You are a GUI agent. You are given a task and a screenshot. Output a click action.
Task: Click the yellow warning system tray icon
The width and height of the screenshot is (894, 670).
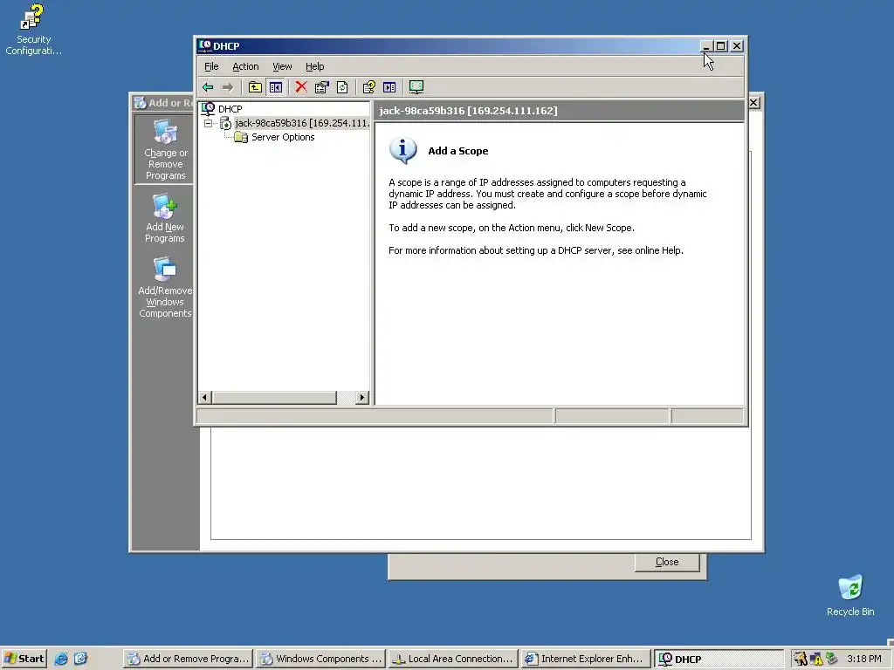coord(816,659)
